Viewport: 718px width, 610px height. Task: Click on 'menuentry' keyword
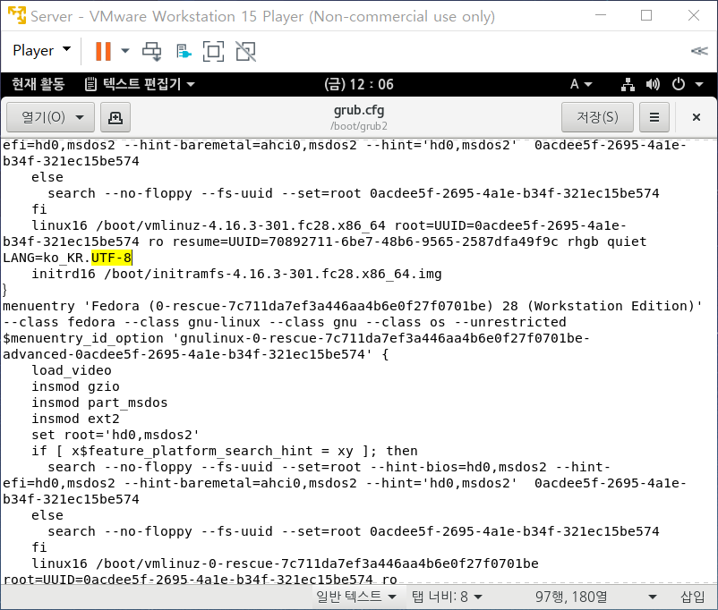click(38, 306)
